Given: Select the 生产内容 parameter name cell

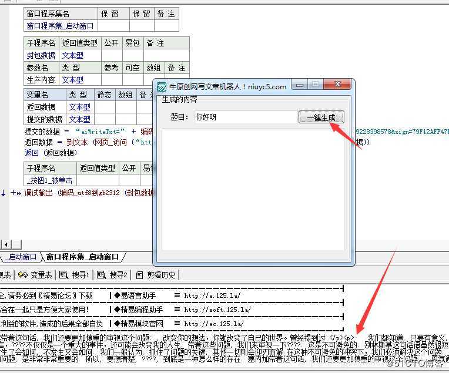Looking at the screenshot, I should pos(41,80).
